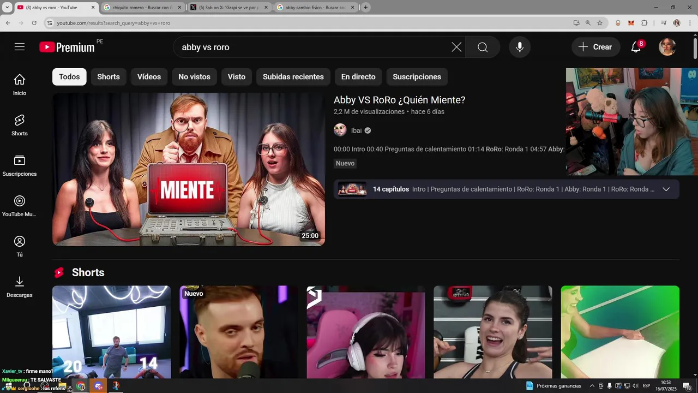Select the Visto filter chip
This screenshot has width=698, height=393.
click(x=237, y=77)
